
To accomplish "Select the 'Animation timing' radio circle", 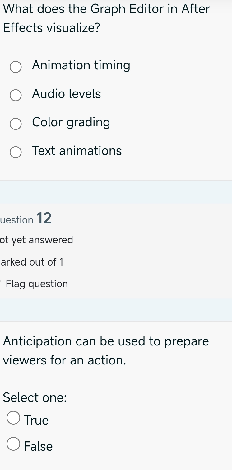I will coord(16,67).
